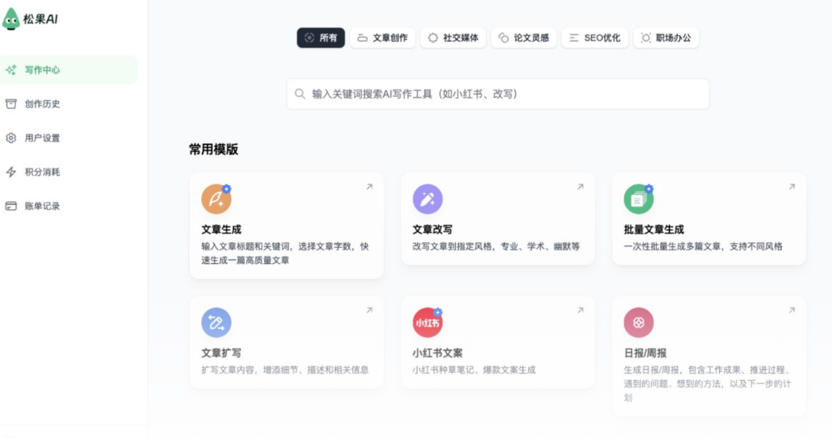Screen dimensions: 832x438
Task: Click description "一次性批量生成多篇文章，支持不同风格"
Action: coord(703,246)
